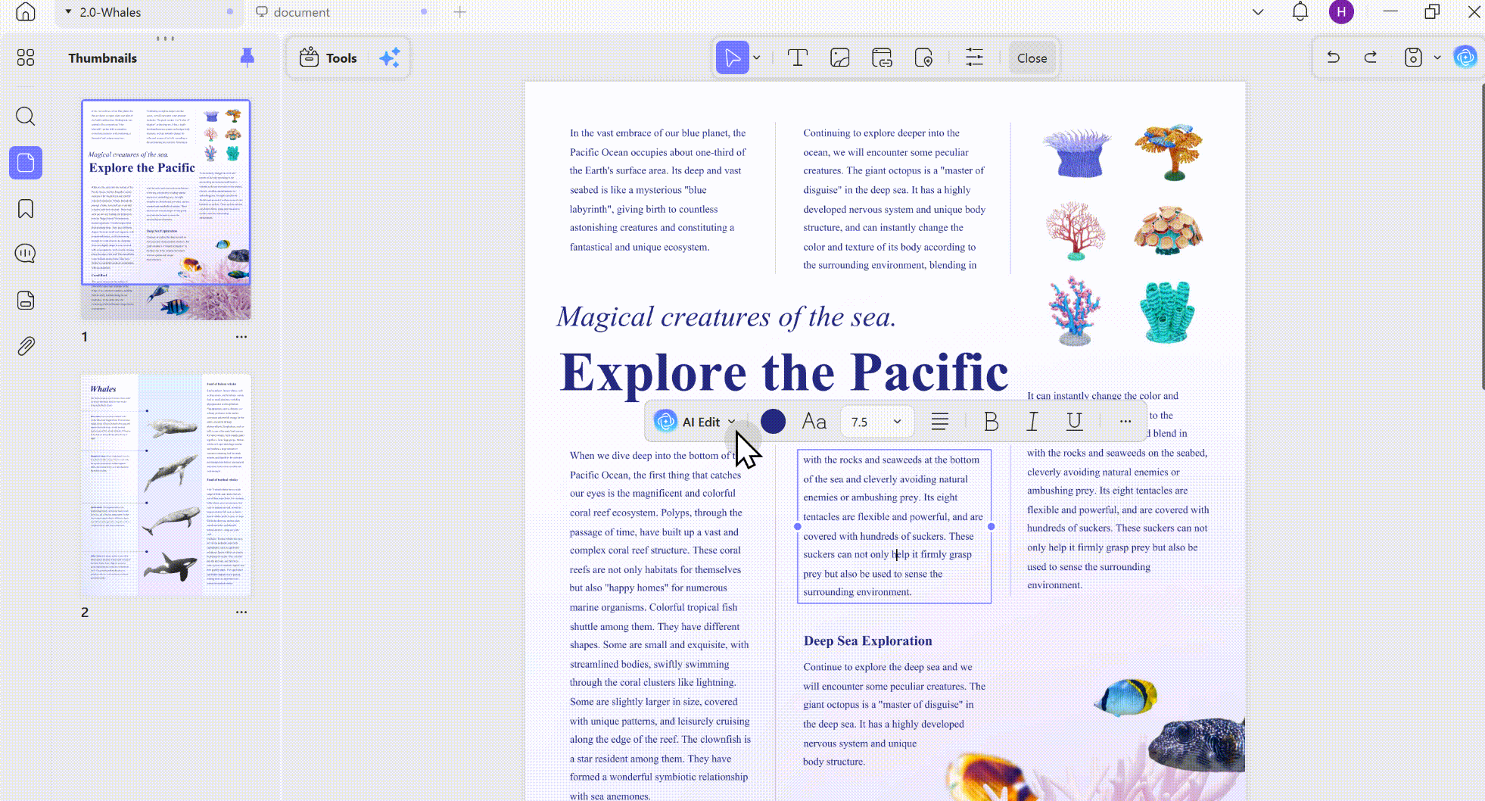Viewport: 1485px width, 801px height.
Task: Open the thumbnail grid view icon
Action: pyautogui.click(x=26, y=58)
